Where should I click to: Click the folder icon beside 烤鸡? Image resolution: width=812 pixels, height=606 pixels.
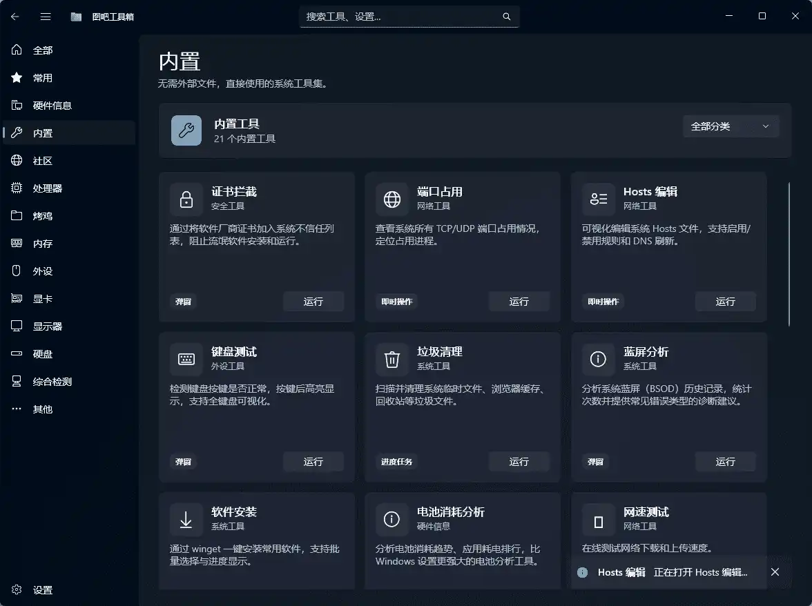pyautogui.click(x=17, y=215)
